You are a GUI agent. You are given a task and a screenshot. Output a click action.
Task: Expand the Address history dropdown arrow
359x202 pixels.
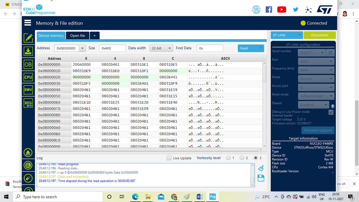(82, 48)
